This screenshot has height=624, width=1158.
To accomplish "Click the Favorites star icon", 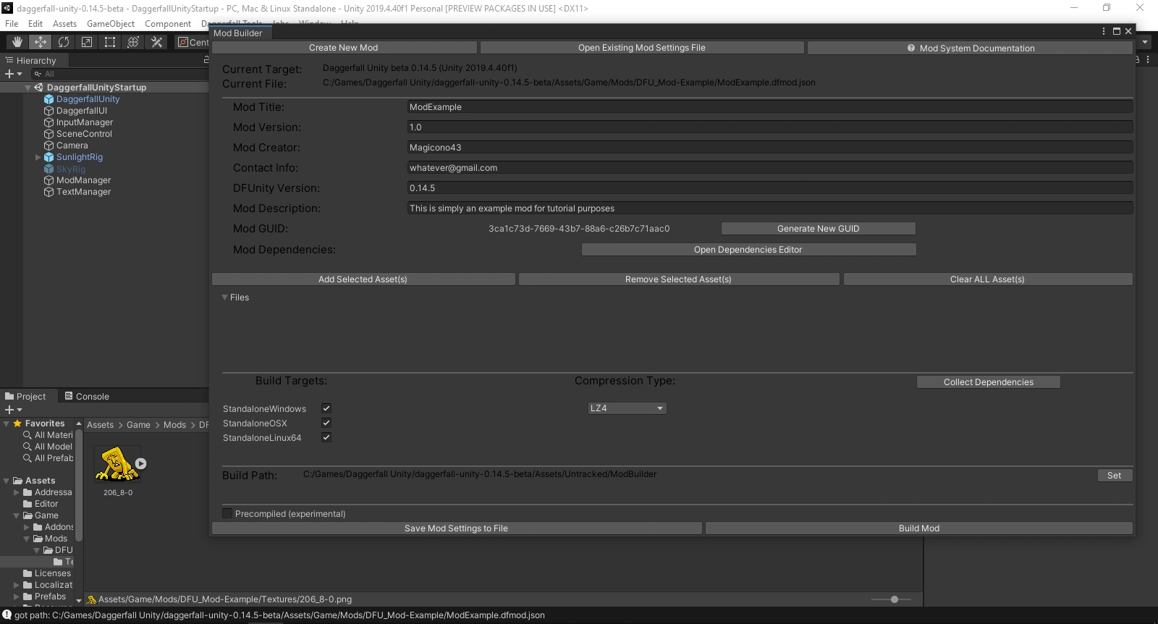I will point(17,423).
